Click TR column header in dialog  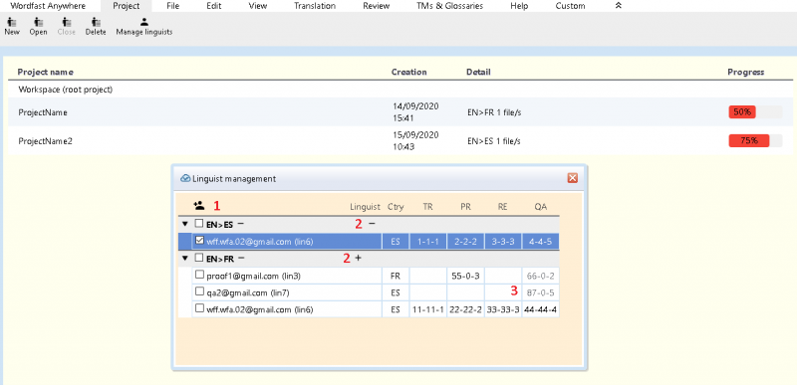pyautogui.click(x=428, y=207)
